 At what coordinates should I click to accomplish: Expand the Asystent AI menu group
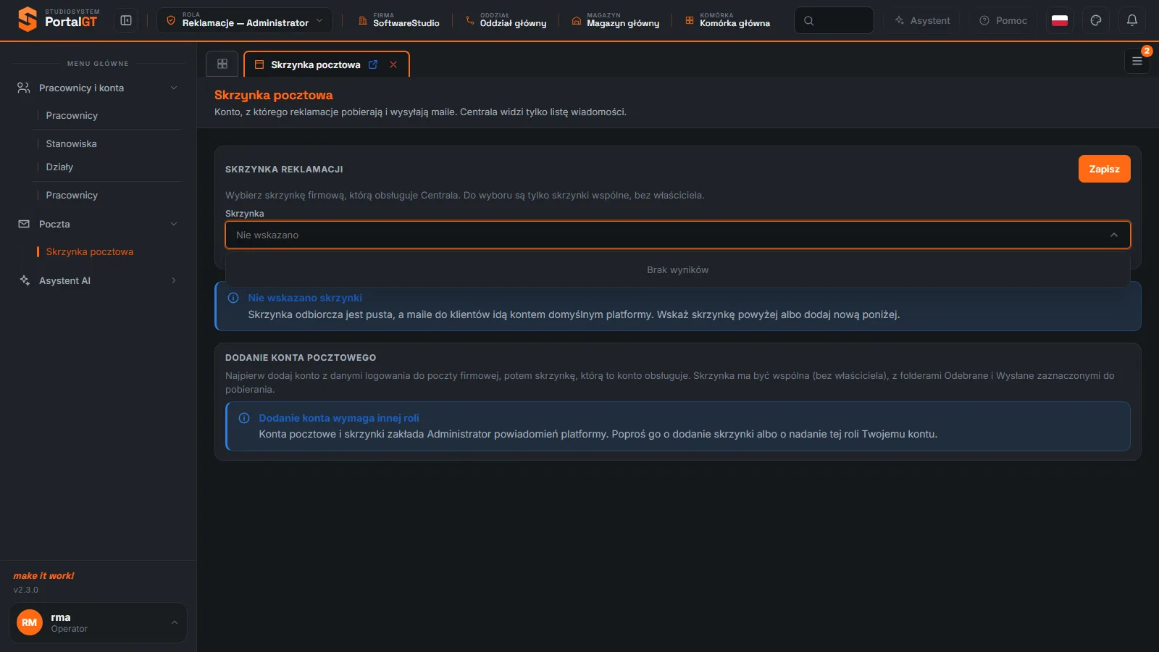[98, 280]
